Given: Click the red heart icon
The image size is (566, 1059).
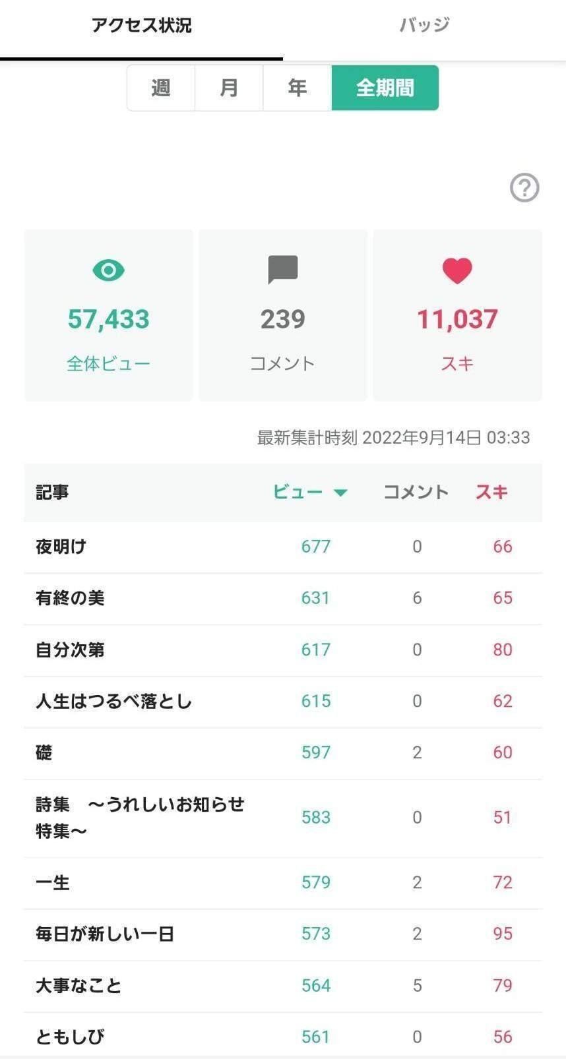Looking at the screenshot, I should (457, 270).
